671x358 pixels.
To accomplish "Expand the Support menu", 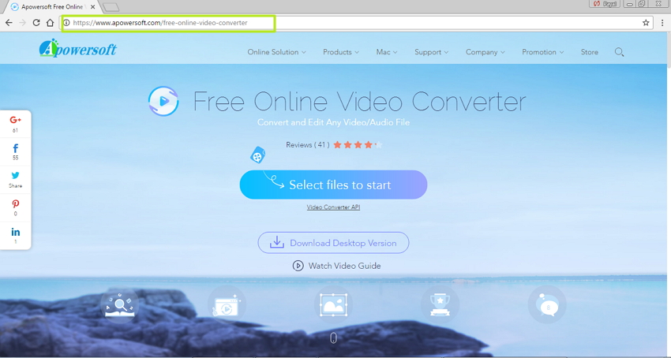I will click(431, 52).
